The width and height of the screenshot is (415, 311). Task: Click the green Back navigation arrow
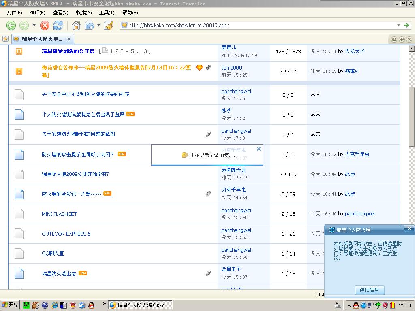[x=11, y=26]
